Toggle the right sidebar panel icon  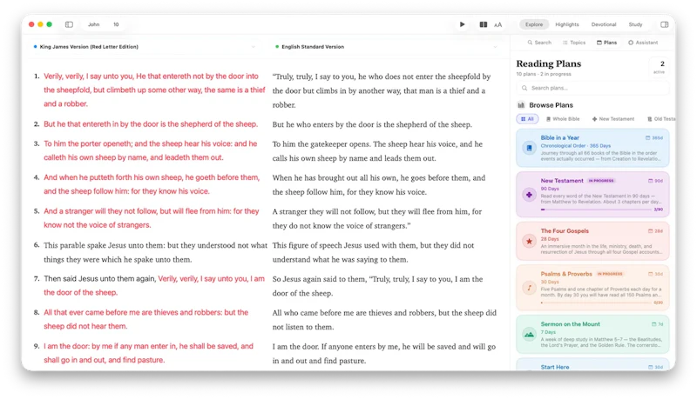click(x=664, y=24)
